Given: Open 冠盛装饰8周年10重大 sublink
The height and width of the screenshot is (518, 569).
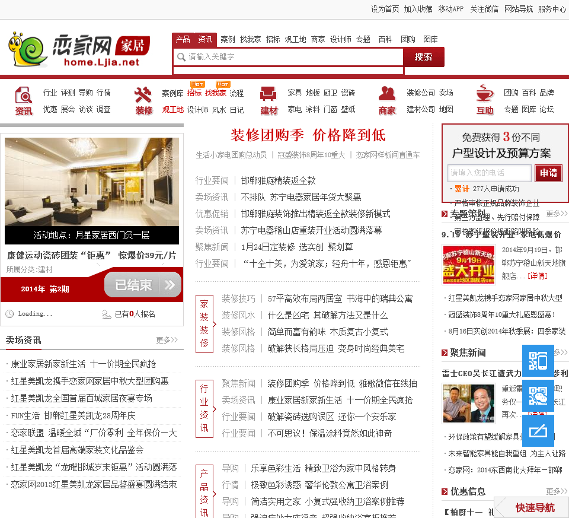Looking at the screenshot, I should [311, 155].
